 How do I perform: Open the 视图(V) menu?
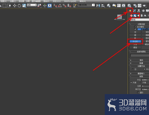(3, 1)
